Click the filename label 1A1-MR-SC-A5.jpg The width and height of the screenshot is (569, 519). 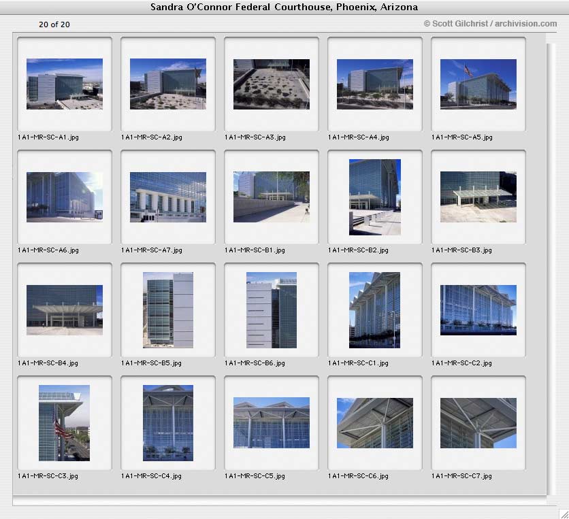pos(462,137)
